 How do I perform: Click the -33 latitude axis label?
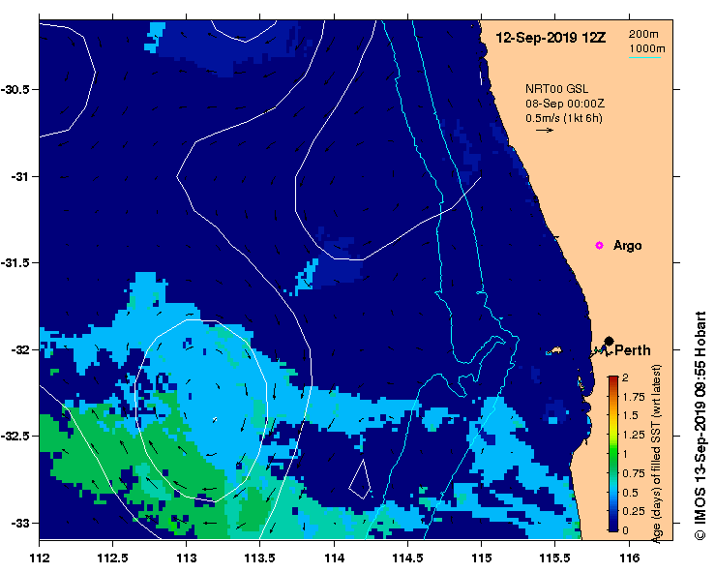tap(19, 523)
